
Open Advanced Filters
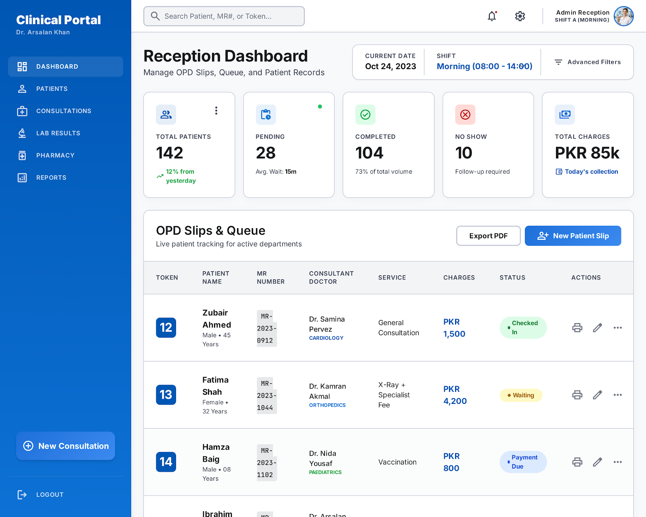[x=587, y=62]
